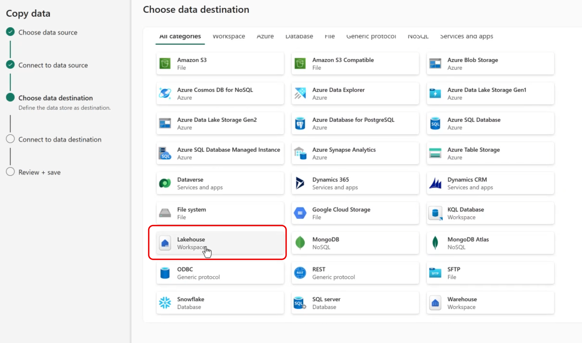This screenshot has height=343, width=582.
Task: Click the Dynamics 365 icon
Action: coord(300,183)
